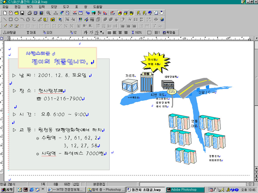Select the Ellipse drawing tool
The width and height of the screenshot is (258, 193).
(17, 19)
